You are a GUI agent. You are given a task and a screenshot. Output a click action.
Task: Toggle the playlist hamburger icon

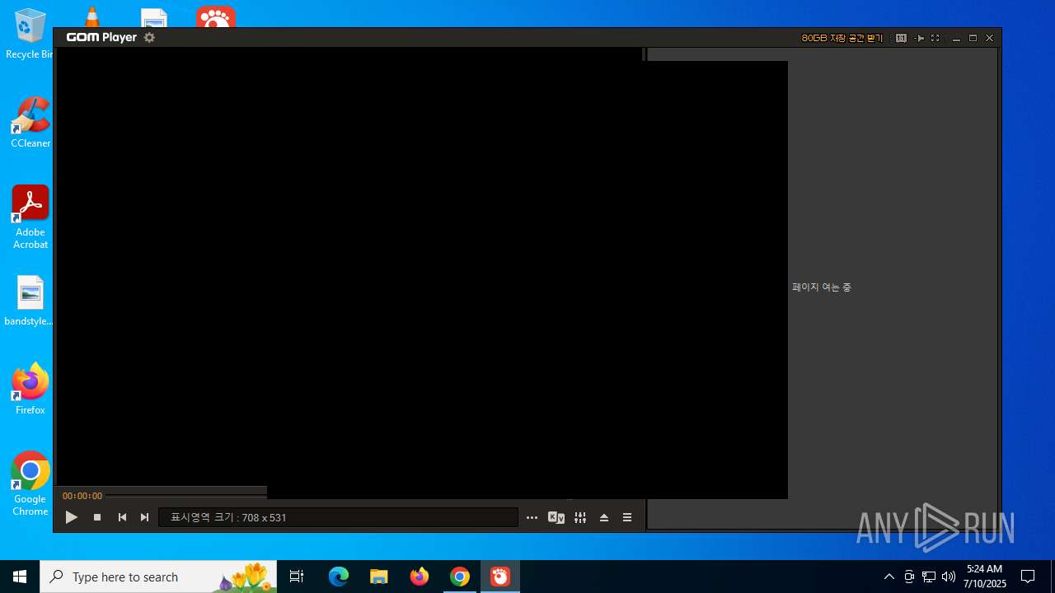pyautogui.click(x=627, y=518)
